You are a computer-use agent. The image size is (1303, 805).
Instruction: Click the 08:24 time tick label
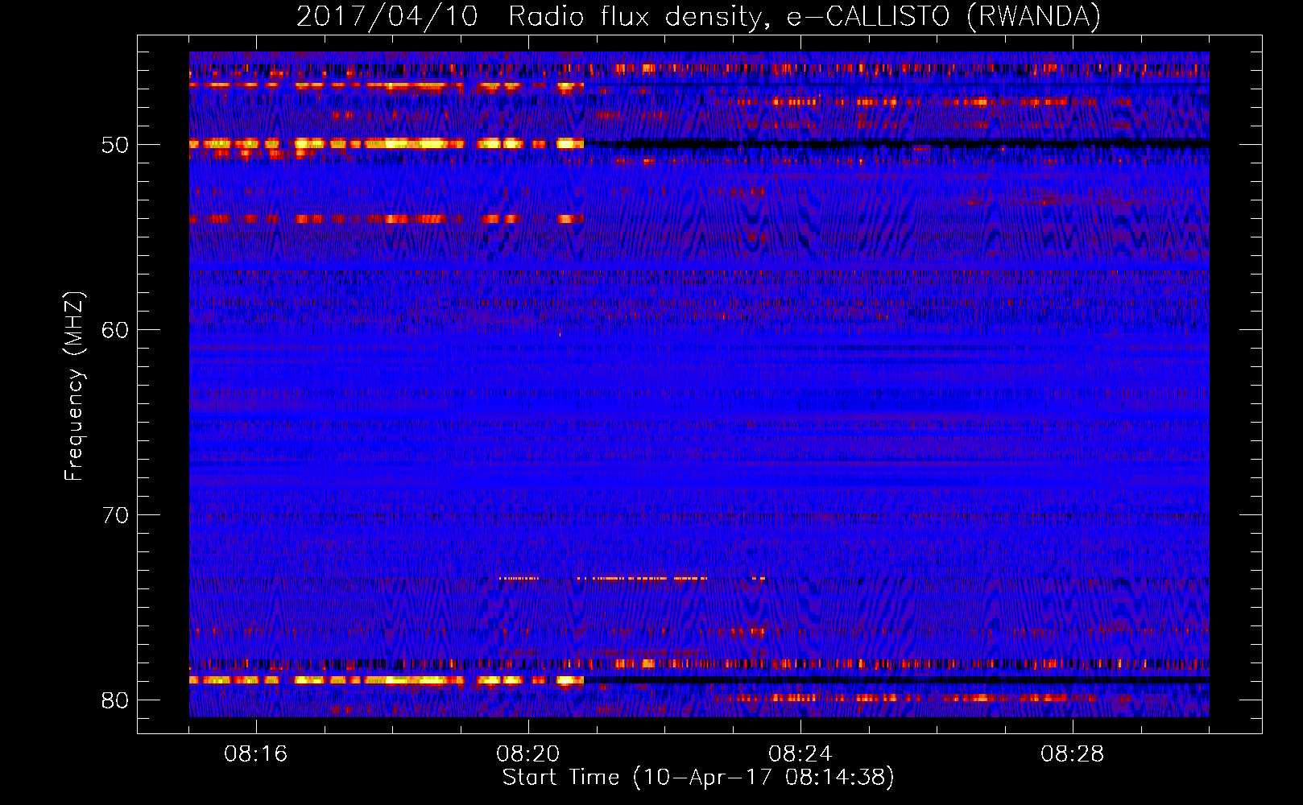tap(800, 754)
